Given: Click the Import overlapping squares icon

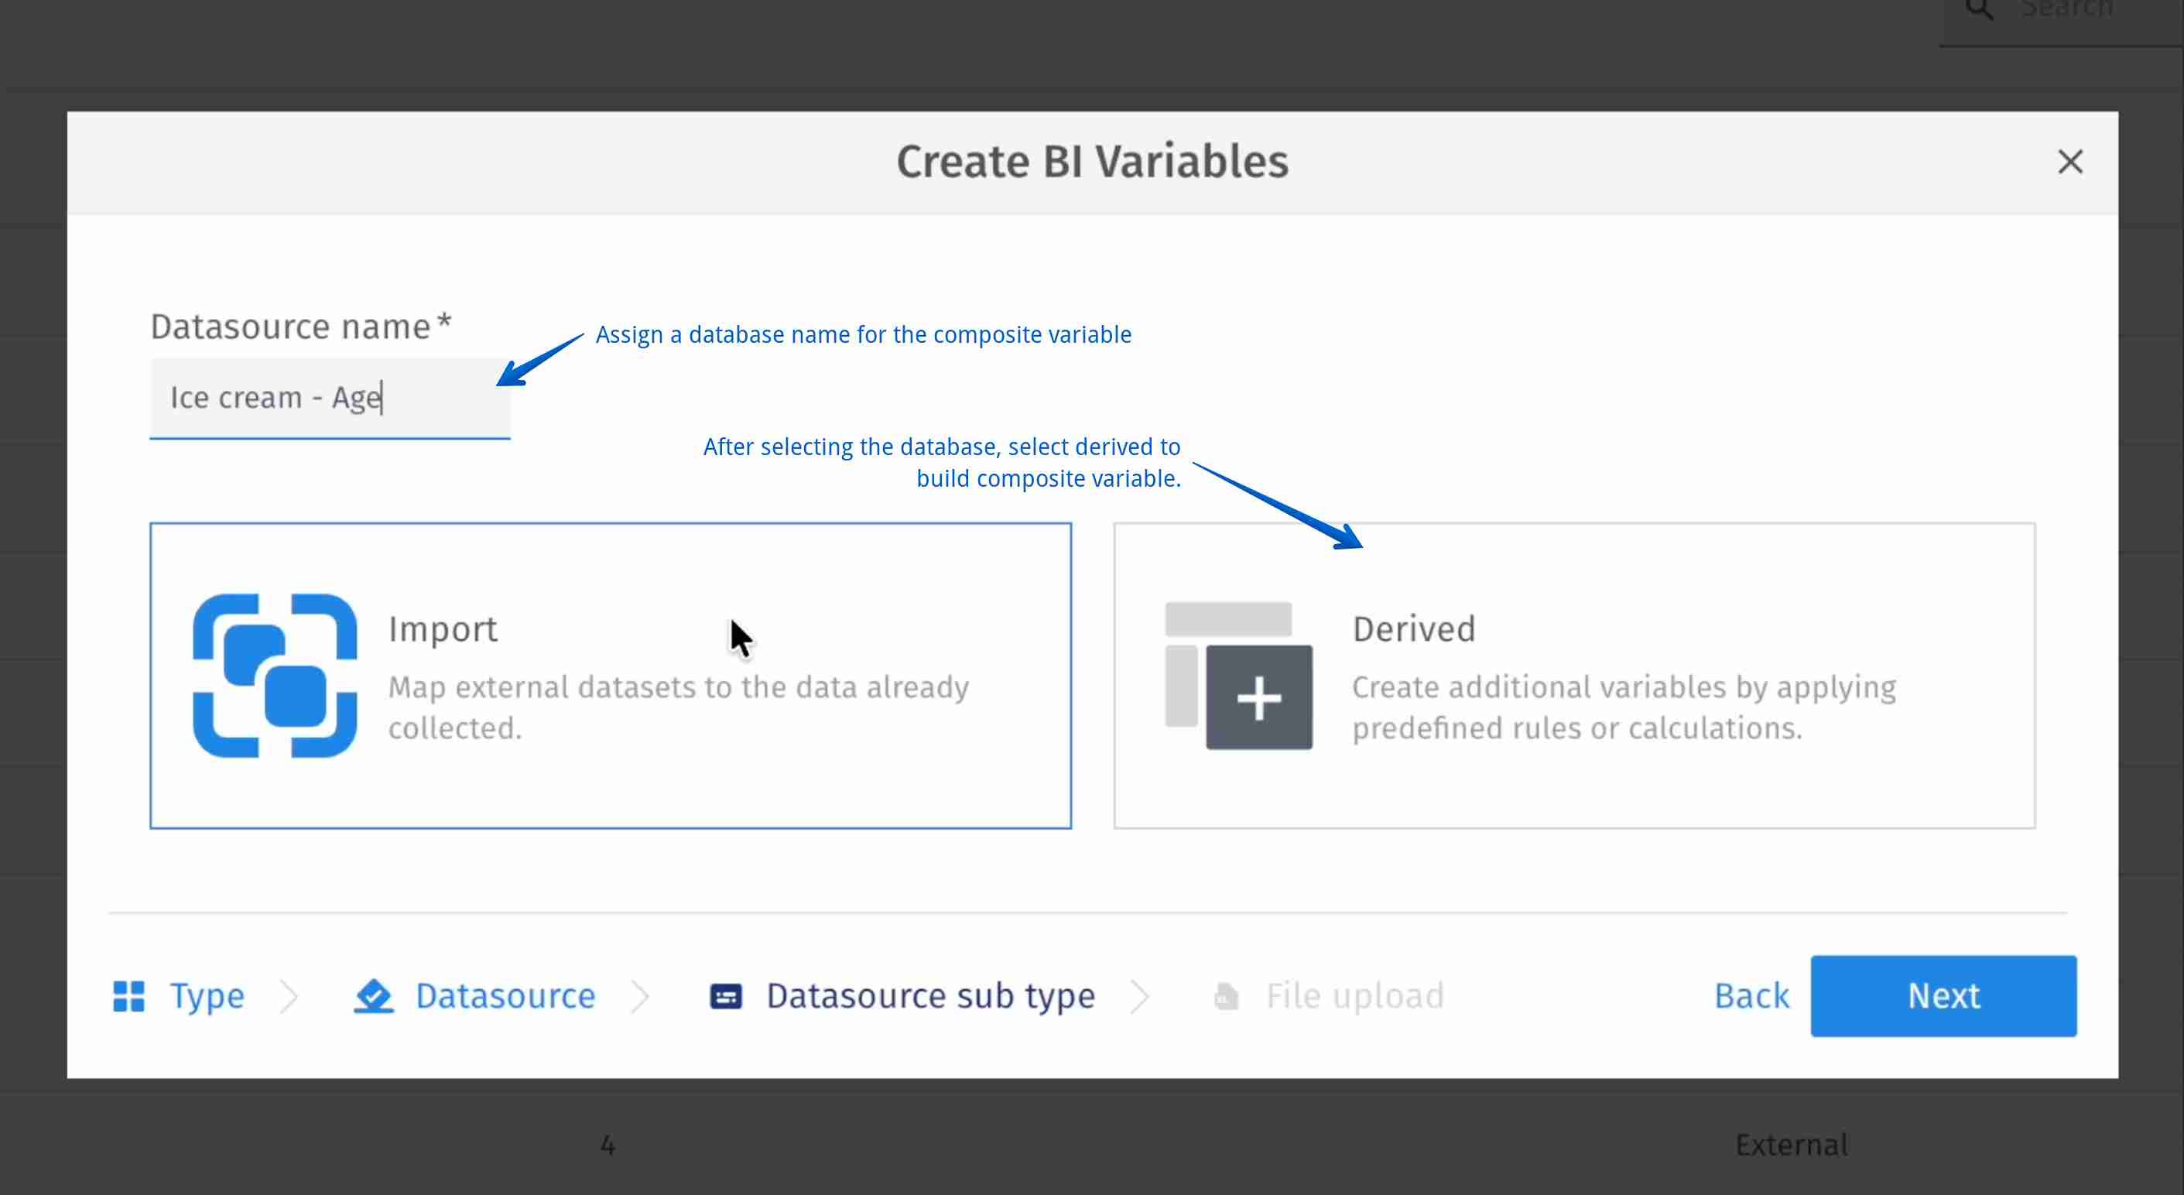Looking at the screenshot, I should point(275,675).
